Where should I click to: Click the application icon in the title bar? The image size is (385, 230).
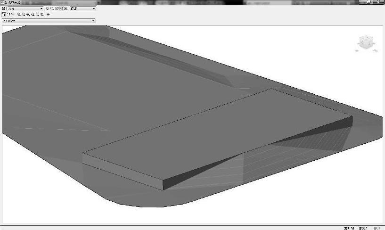[x=2, y=2]
